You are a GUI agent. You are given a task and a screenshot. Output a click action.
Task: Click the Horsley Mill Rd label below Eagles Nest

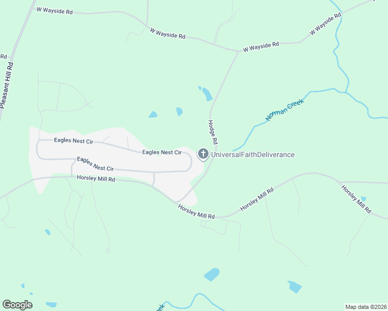(x=96, y=178)
